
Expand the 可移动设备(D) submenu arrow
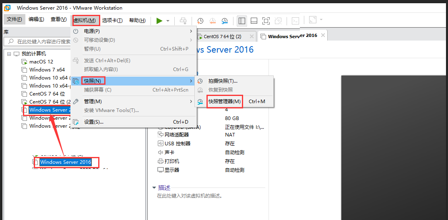[x=191, y=40]
